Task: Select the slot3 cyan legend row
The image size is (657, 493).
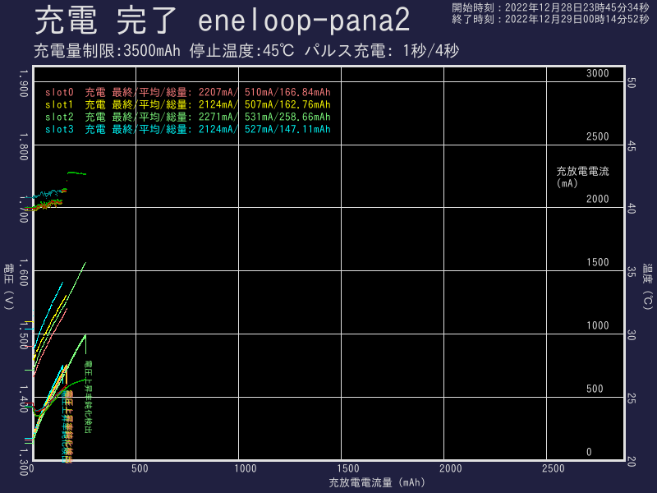Action: click(x=187, y=129)
